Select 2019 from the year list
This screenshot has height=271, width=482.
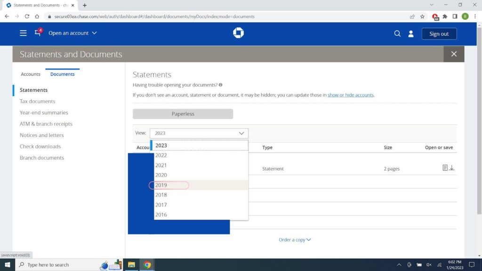[161, 185]
